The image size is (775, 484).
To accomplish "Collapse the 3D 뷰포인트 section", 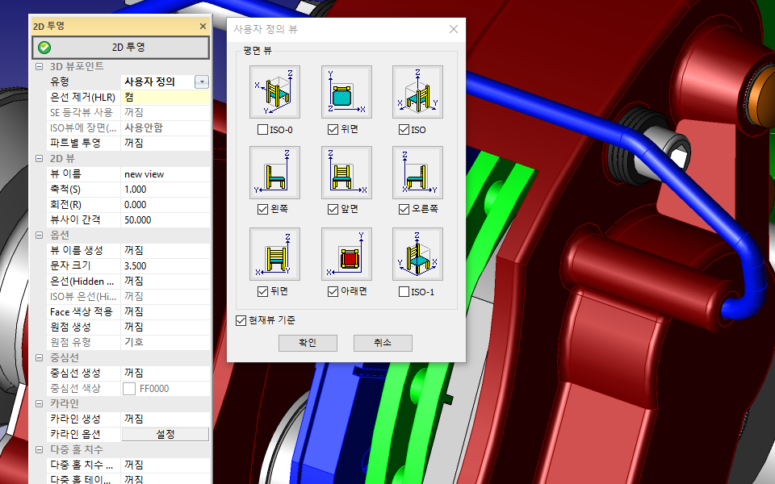I will (40, 66).
